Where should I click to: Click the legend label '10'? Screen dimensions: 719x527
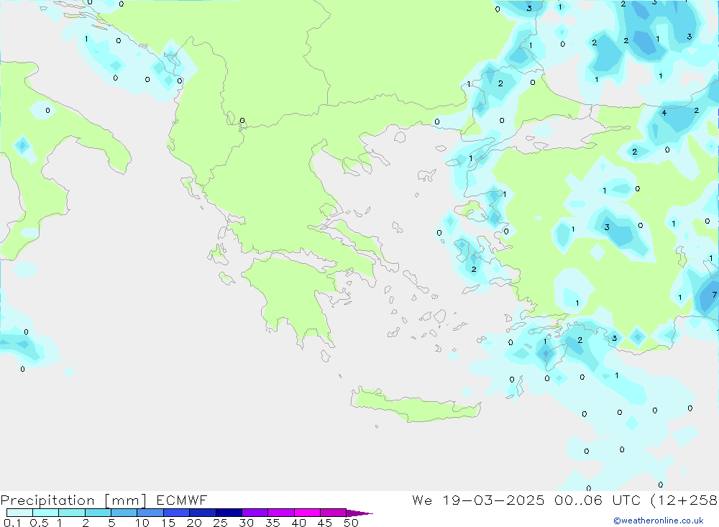tap(142, 523)
